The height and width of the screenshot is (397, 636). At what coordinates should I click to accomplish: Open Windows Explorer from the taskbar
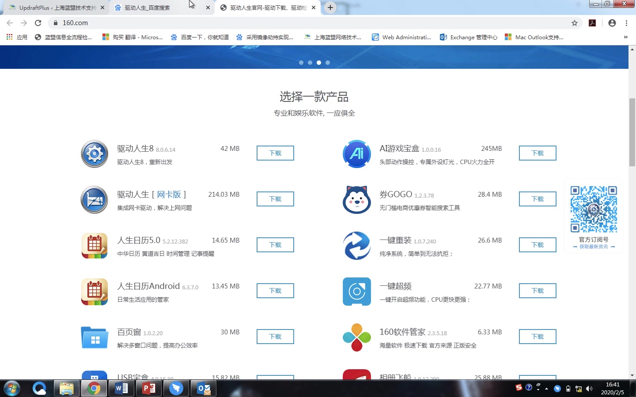pos(67,389)
